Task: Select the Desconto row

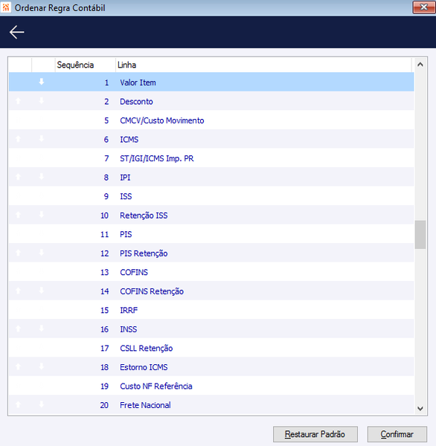Action: tap(211, 101)
